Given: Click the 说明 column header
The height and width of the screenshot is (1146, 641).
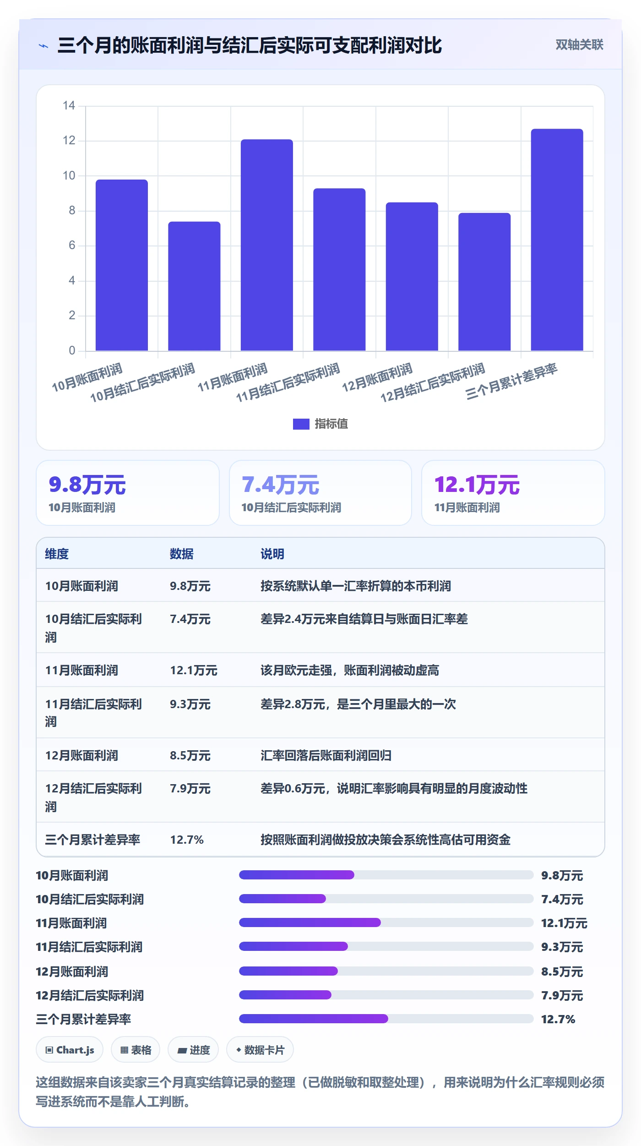Looking at the screenshot, I should (272, 554).
